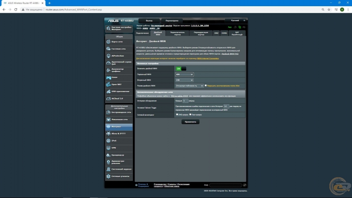Screen dimensions: 352x198
Task: Switch to Port Forwarding (Переадресация портов) tab
Action: tap(201, 33)
